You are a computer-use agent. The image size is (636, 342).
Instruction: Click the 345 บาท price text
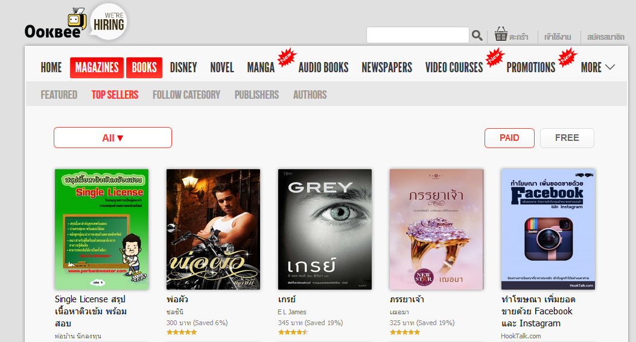[x=310, y=323]
